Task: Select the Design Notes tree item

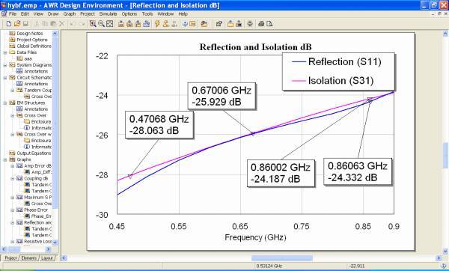Action: [x=30, y=33]
